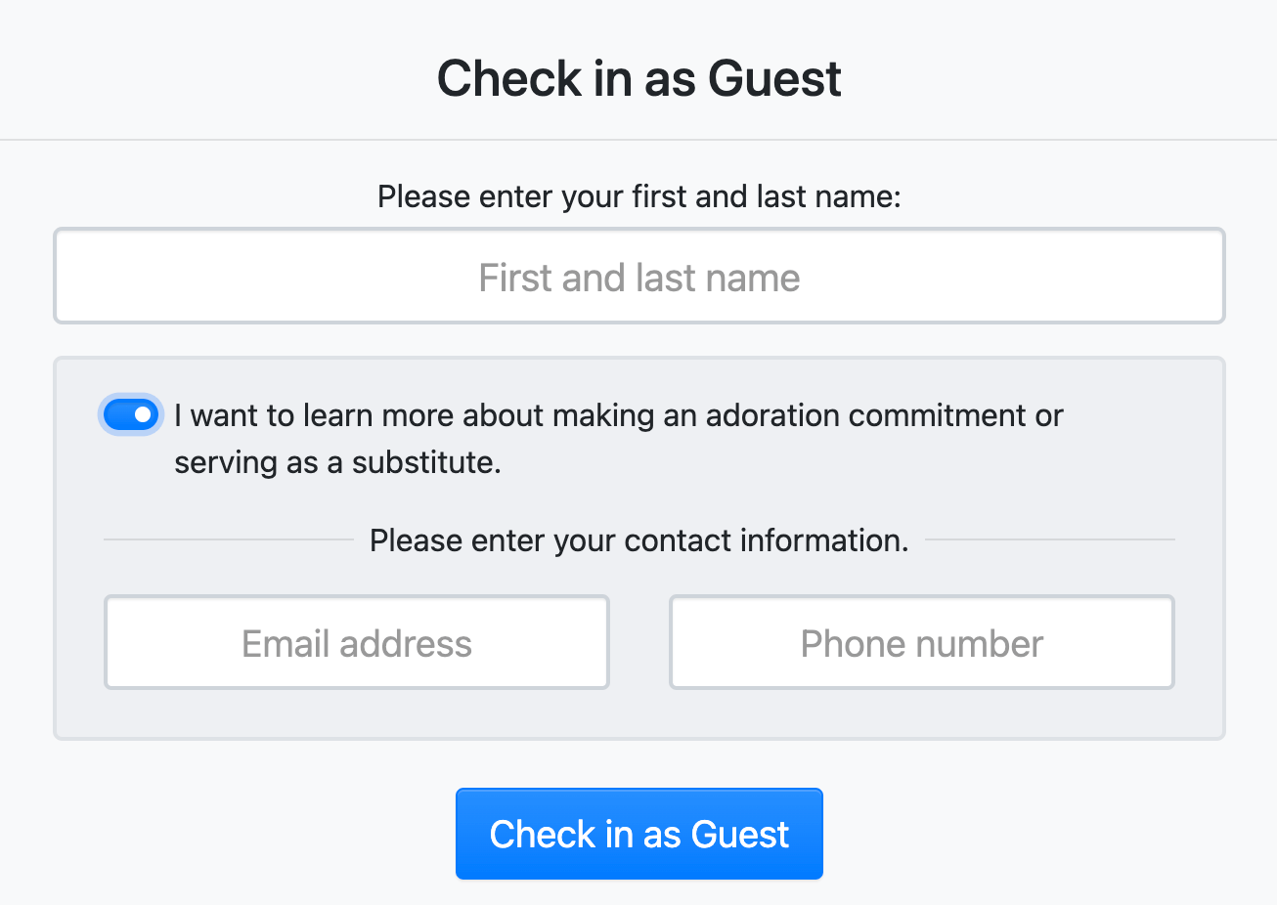This screenshot has height=905, width=1277.
Task: Activate the input under the name prompt
Action: (638, 277)
